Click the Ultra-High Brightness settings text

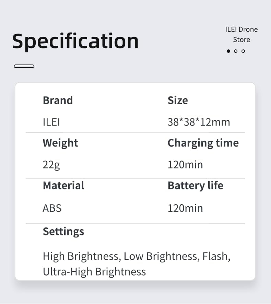click(94, 271)
